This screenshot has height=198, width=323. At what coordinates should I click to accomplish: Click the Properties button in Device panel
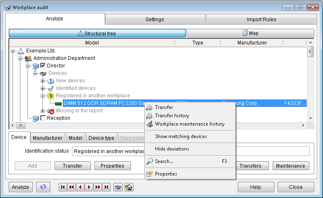coord(113,166)
